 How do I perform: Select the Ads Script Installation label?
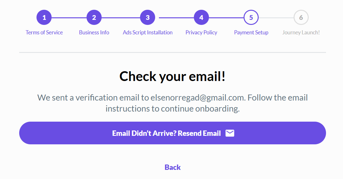coord(148,32)
